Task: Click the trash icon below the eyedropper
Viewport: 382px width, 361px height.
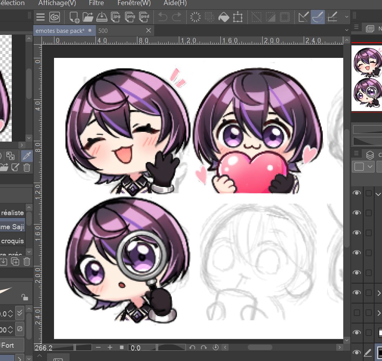Action: (27, 168)
